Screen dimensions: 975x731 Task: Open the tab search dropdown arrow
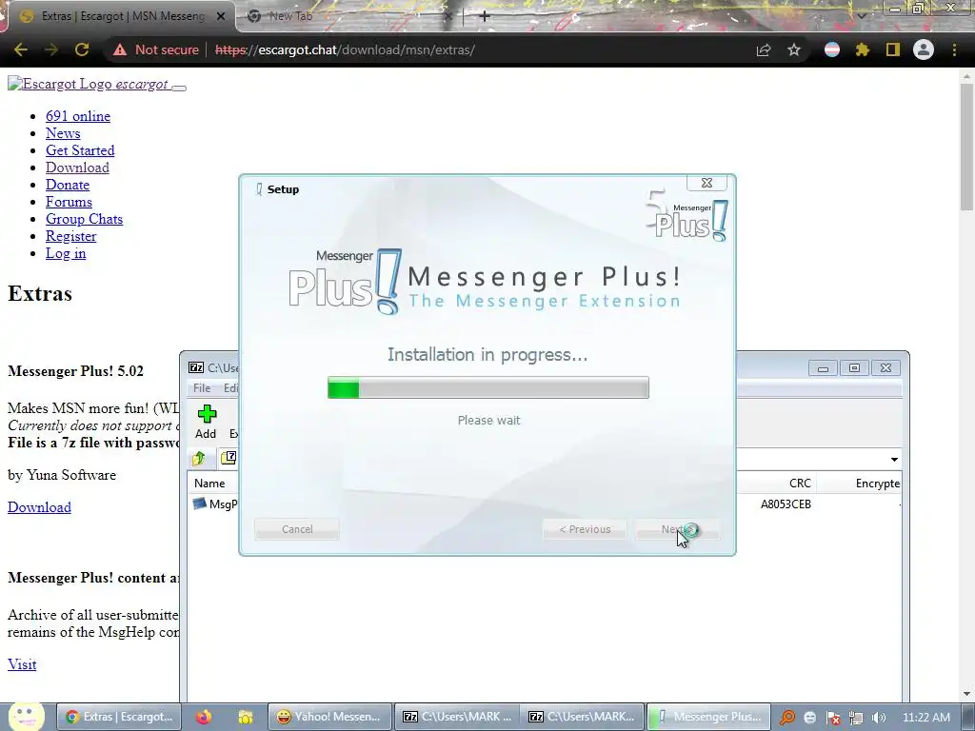click(x=861, y=16)
